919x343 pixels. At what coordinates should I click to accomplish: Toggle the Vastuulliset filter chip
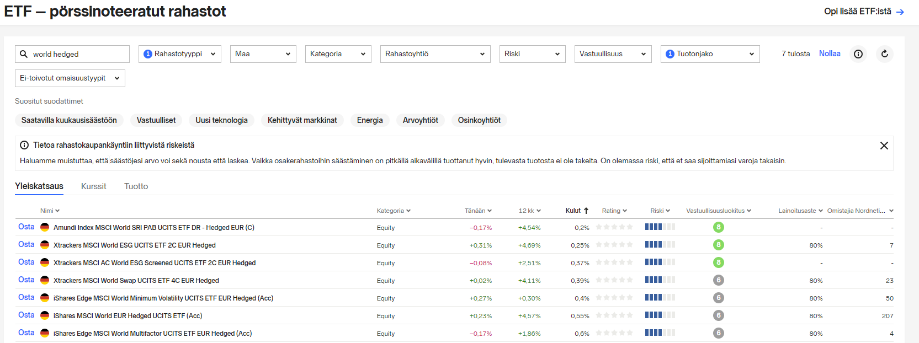click(x=156, y=120)
